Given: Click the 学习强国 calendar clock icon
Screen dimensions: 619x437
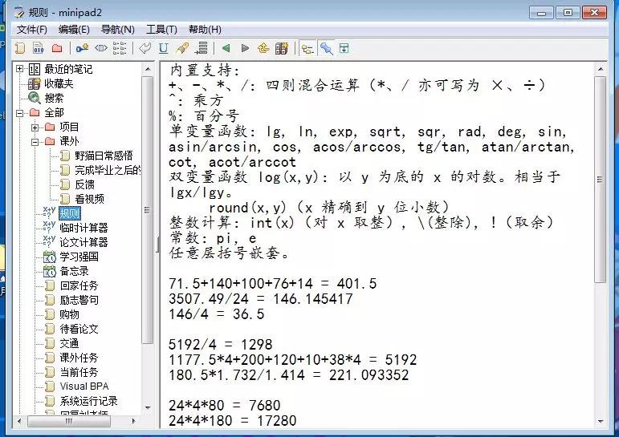Looking at the screenshot, I should click(49, 257).
